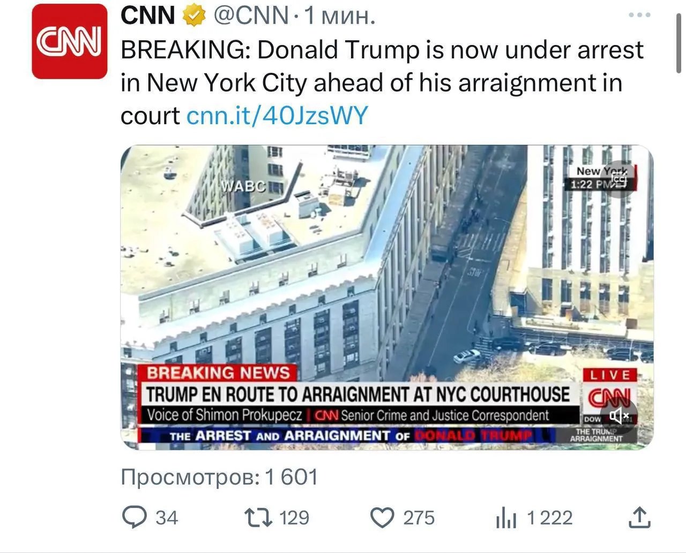
Task: Unmute the video with speaker icon
Action: pyautogui.click(x=619, y=415)
